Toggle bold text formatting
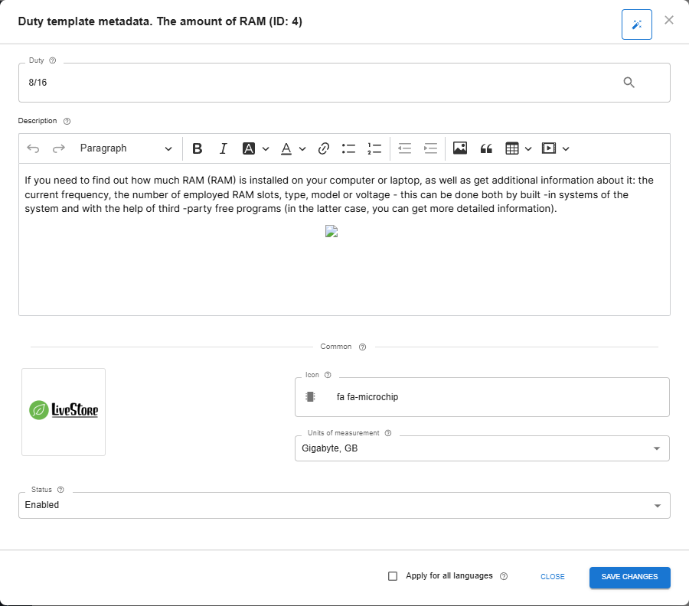689x606 pixels. click(x=197, y=148)
